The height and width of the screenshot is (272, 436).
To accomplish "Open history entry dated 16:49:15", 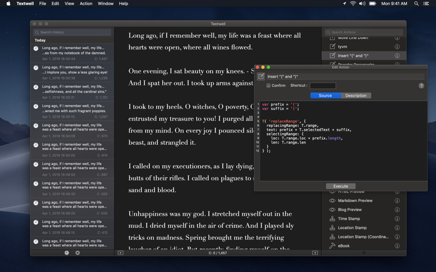I will [72, 227].
